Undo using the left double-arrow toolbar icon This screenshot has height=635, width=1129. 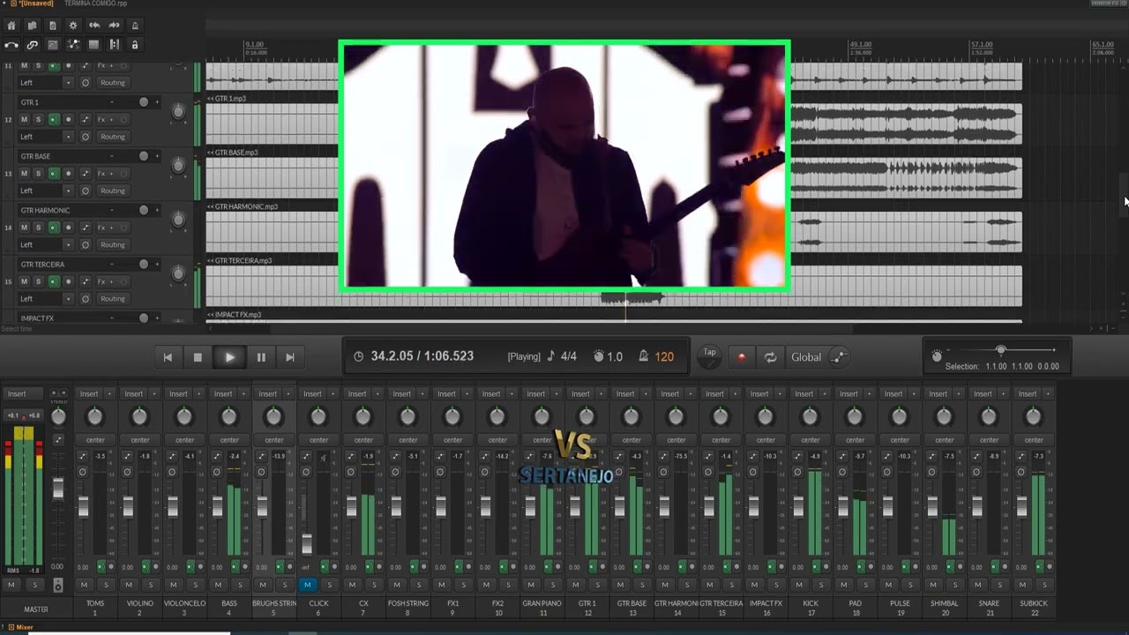pyautogui.click(x=93, y=26)
